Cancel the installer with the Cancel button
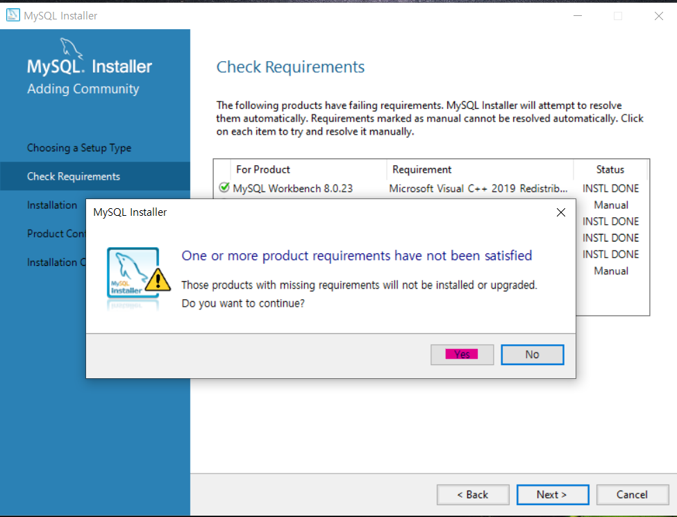The height and width of the screenshot is (517, 677). tap(633, 495)
